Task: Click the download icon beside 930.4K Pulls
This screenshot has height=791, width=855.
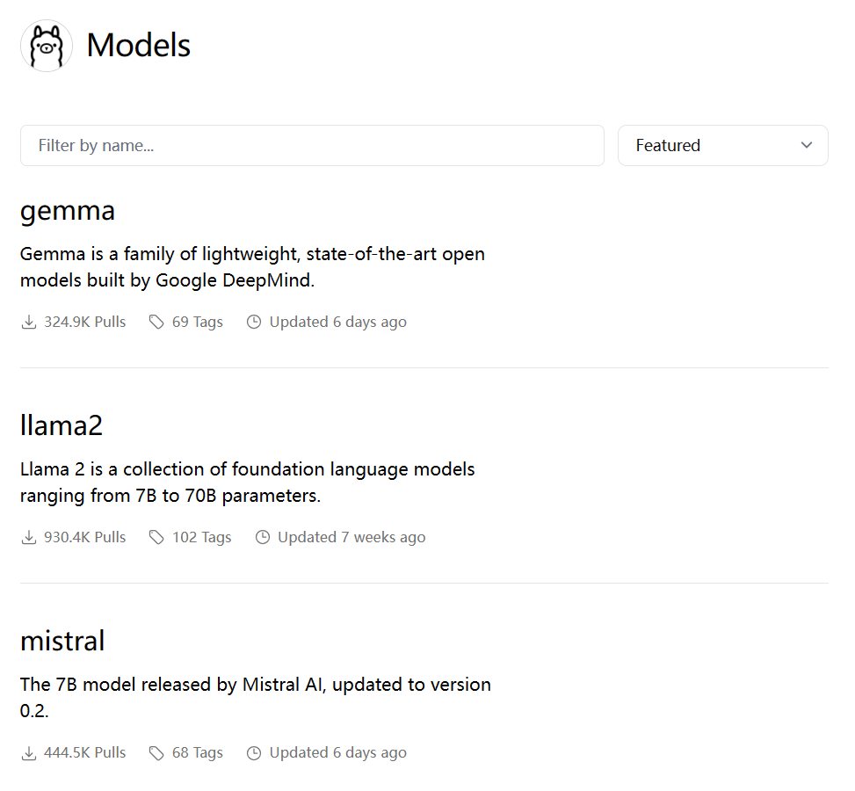Action: [x=29, y=538]
